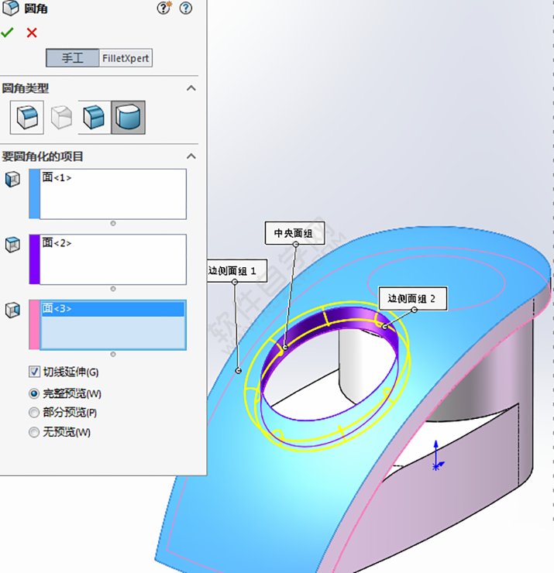
Task: Click the resize handle below the 面<3> box
Action: 113,354
